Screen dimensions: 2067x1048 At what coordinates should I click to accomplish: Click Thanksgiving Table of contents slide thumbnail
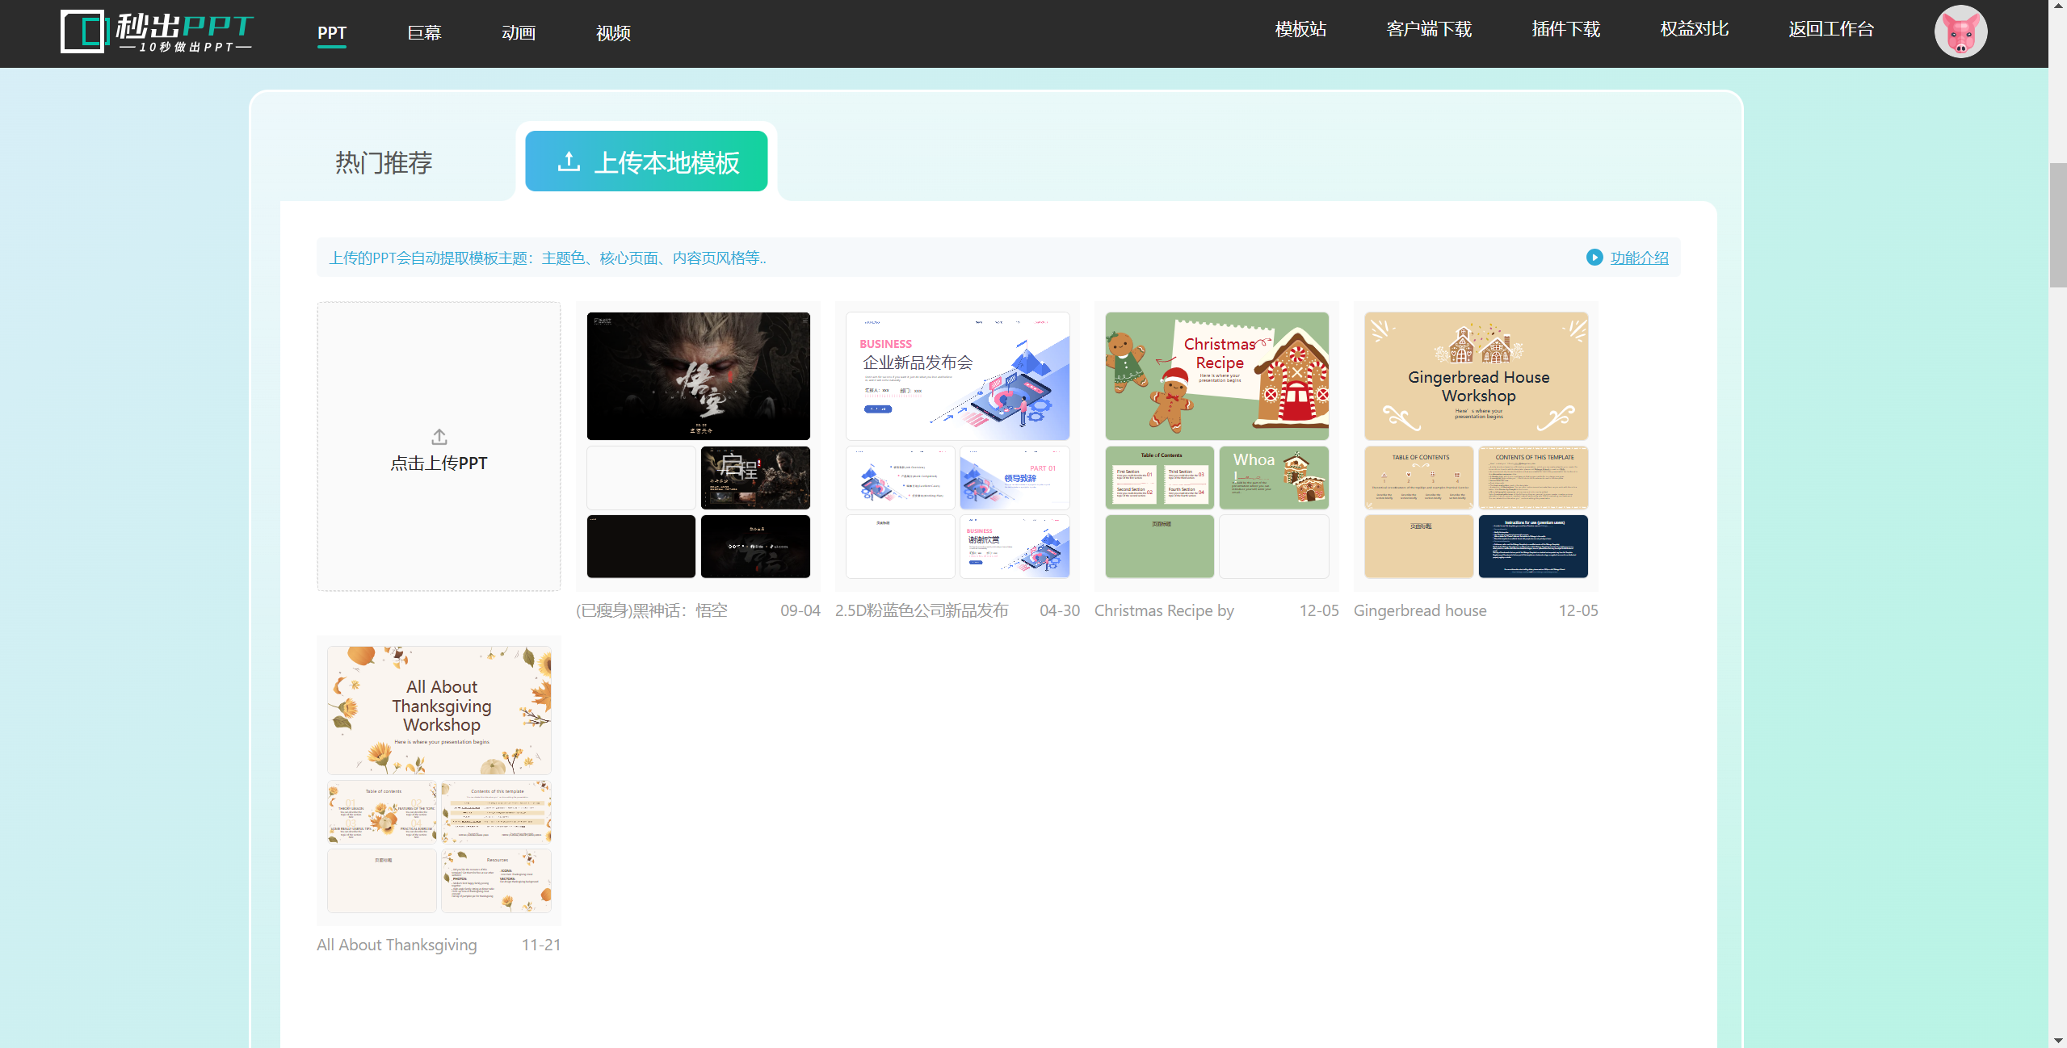click(382, 812)
